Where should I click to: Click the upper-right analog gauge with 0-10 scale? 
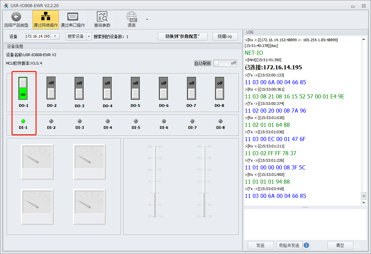89,162
